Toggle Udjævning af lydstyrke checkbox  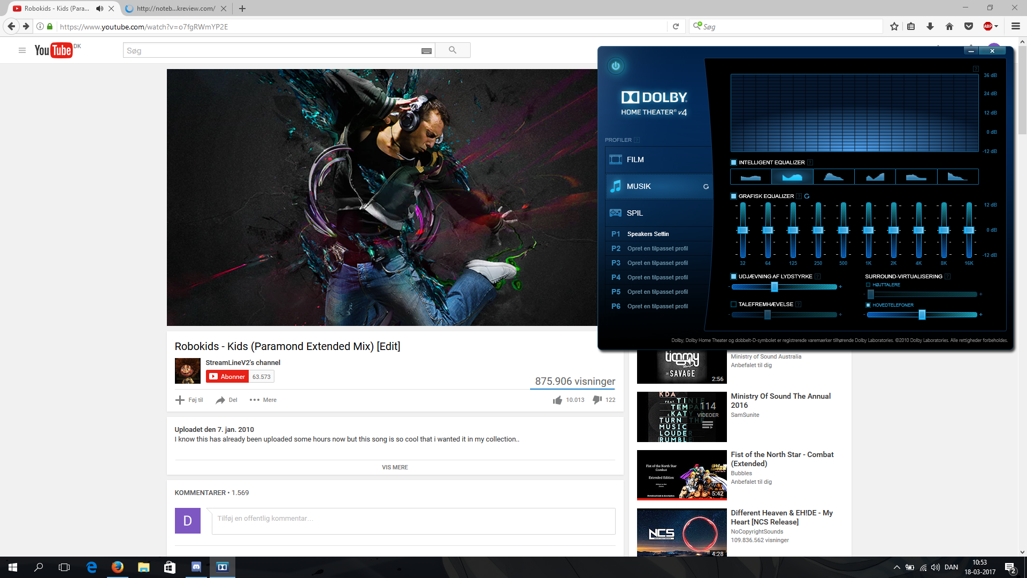coord(734,277)
